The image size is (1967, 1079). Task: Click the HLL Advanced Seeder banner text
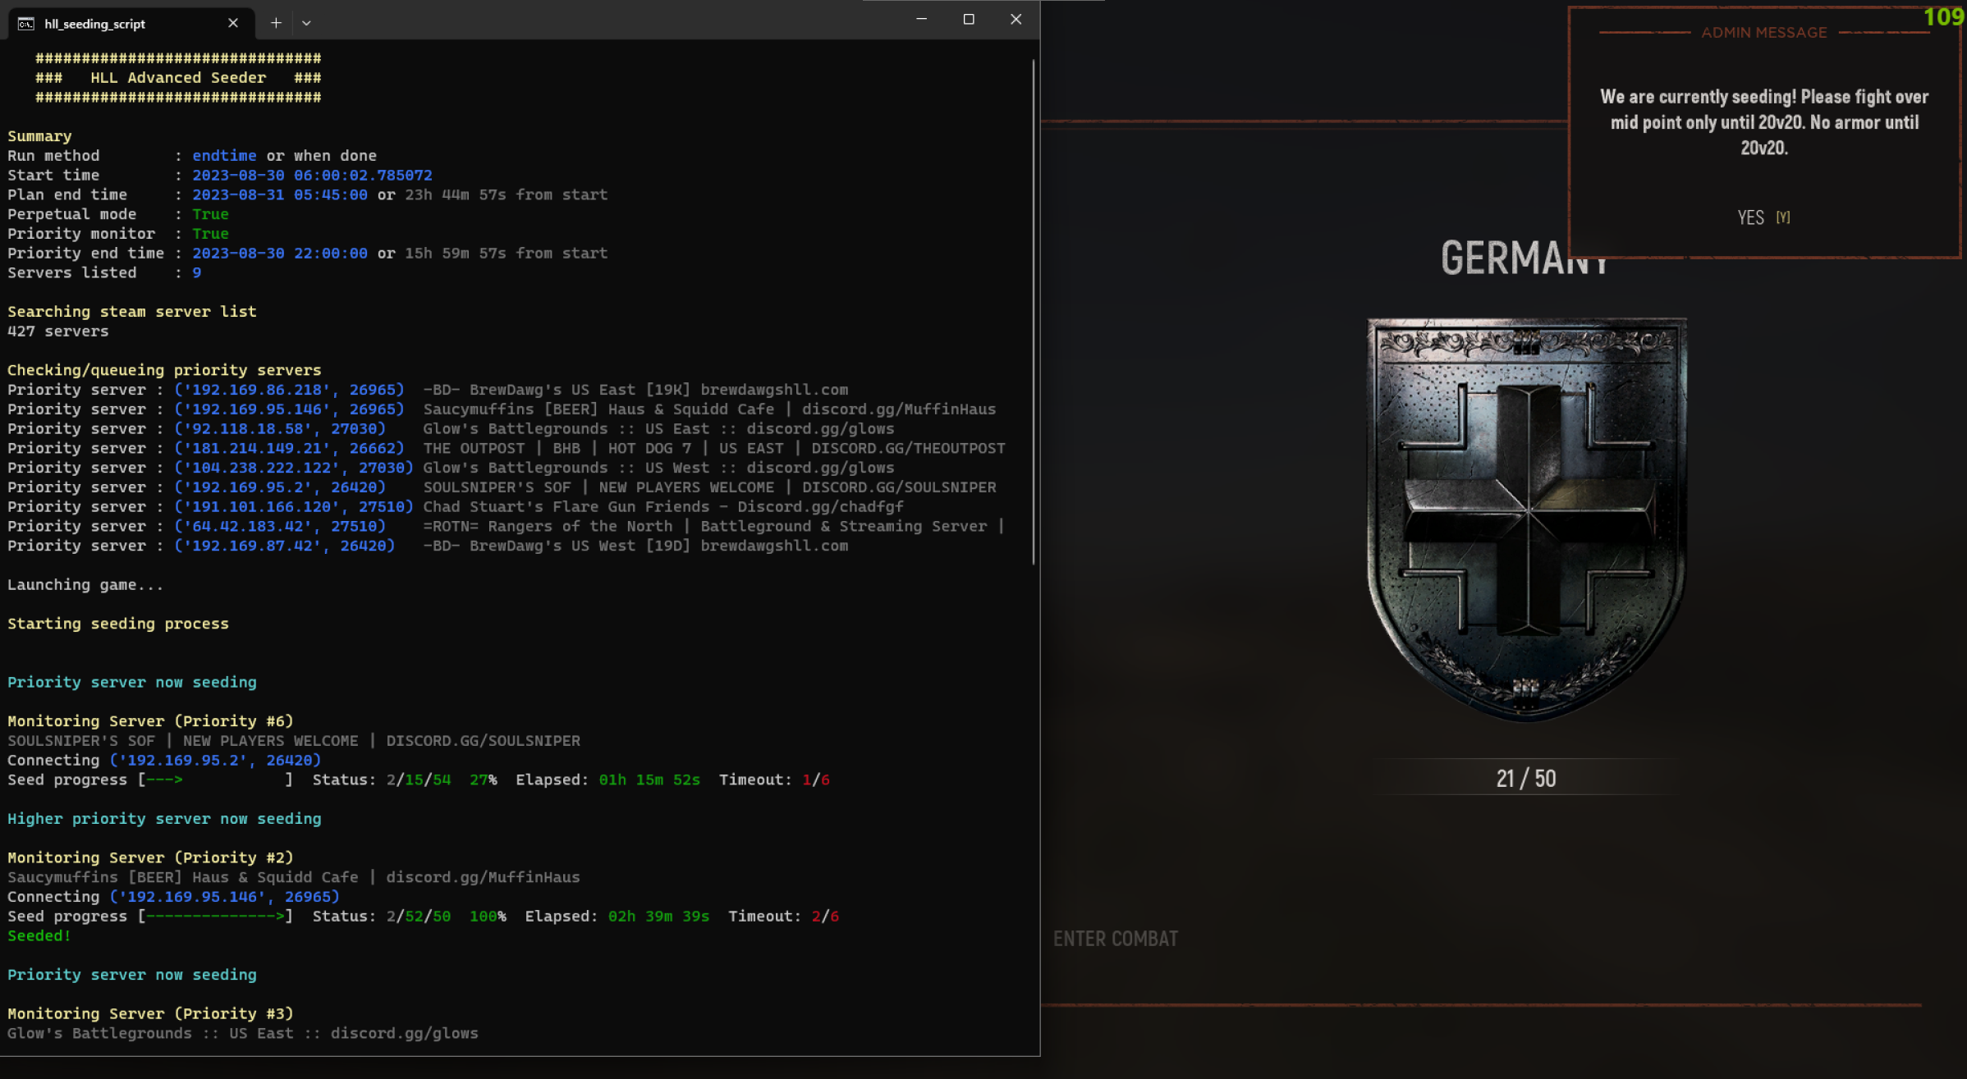[x=178, y=78]
